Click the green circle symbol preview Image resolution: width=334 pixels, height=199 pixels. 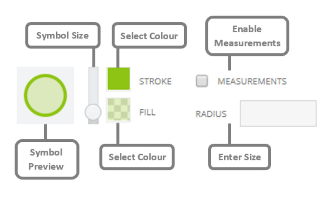tap(45, 95)
